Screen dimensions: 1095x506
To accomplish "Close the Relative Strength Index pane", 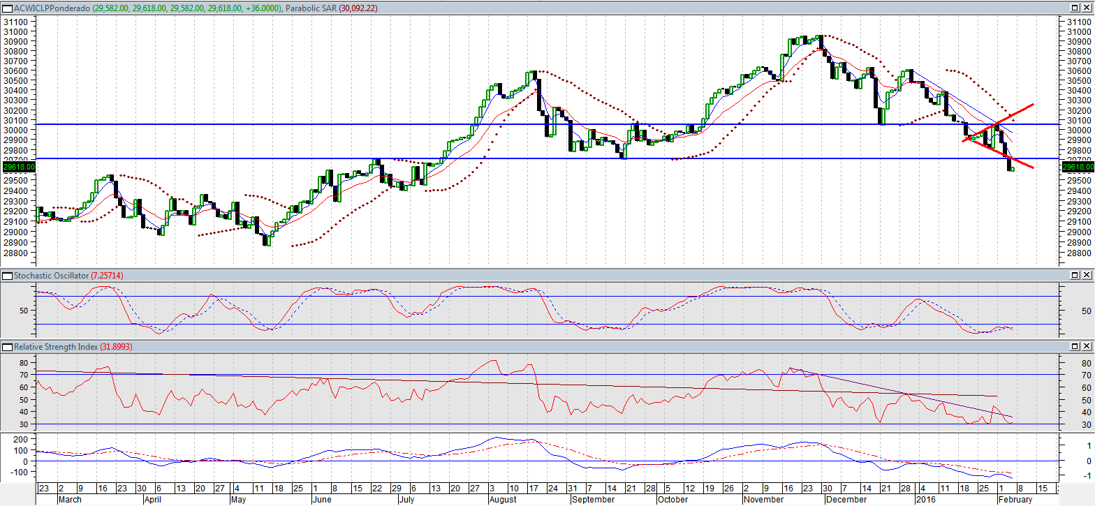I will pyautogui.click(x=1087, y=346).
